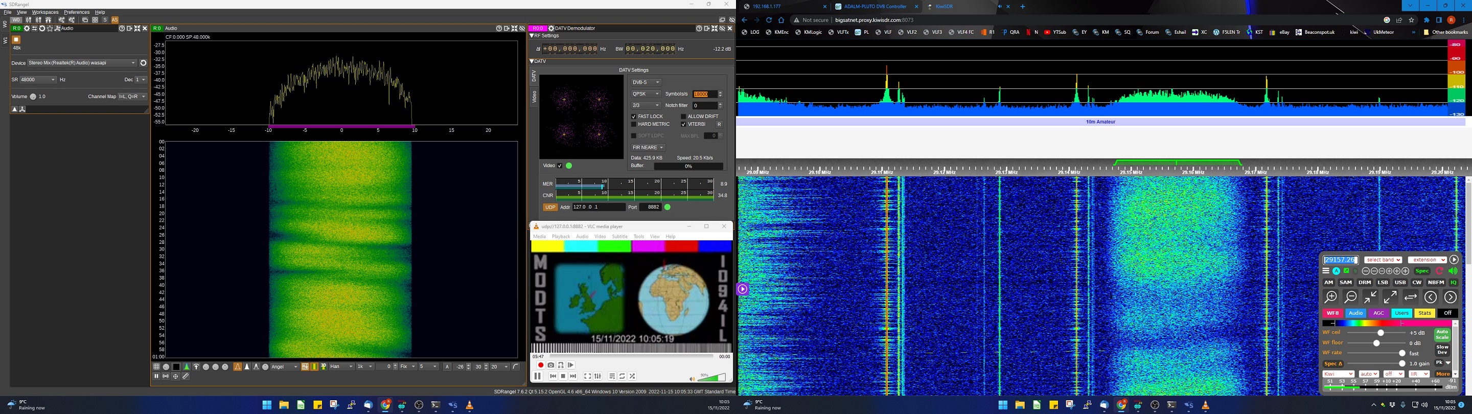Screen dimensions: 1472x414
Task: Open Audio device settings gear in SDRangel
Action: point(27,29)
